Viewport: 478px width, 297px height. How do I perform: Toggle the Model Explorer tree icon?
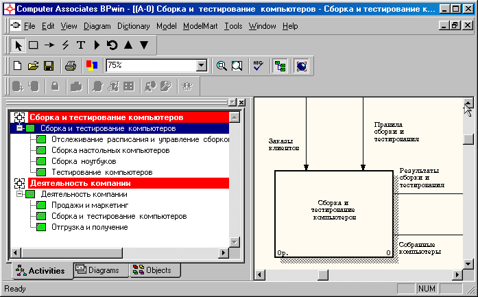280,66
